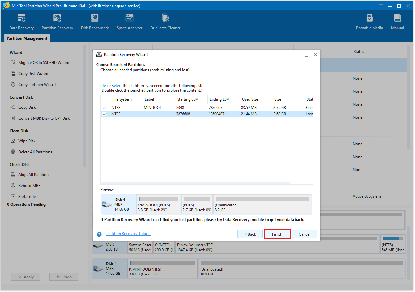
Task: Click the Finish button
Action: tap(277, 234)
